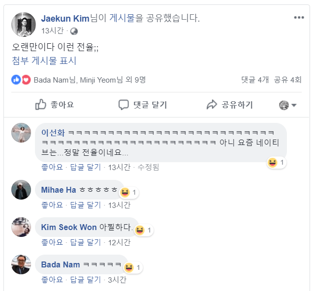Viewport: 313px width, 291px height.
Task: Expand the 첨부 게시물 표시 attachment link
Action: click(44, 61)
